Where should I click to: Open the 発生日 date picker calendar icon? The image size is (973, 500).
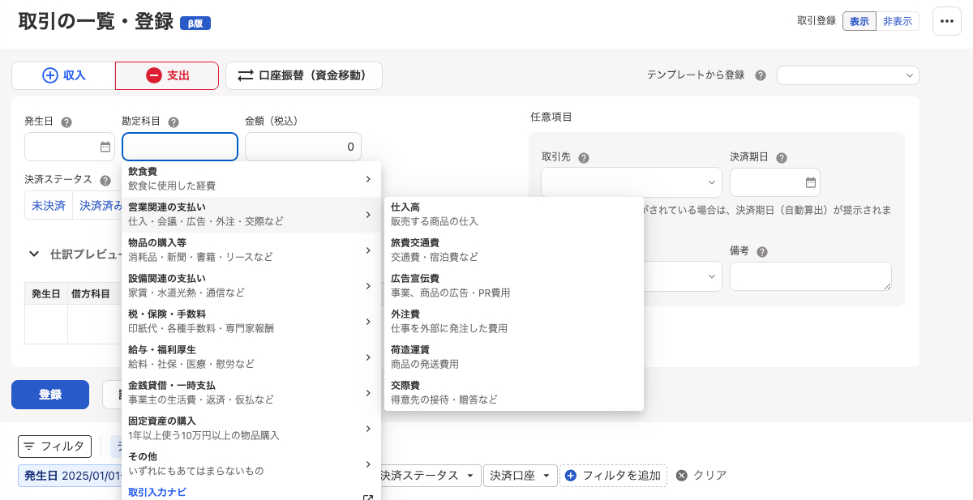(x=105, y=147)
